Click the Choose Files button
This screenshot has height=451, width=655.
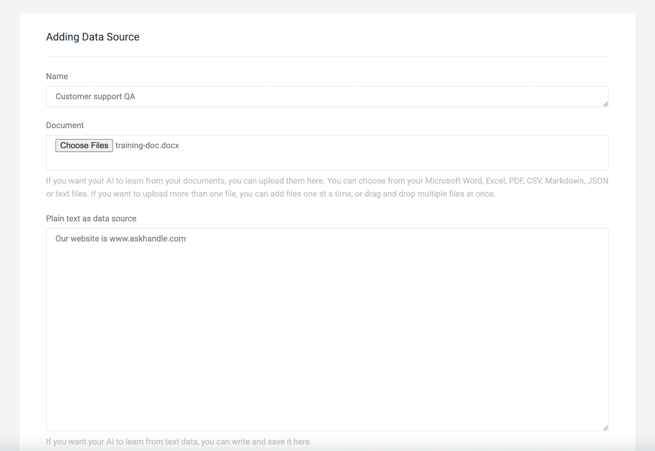(84, 145)
